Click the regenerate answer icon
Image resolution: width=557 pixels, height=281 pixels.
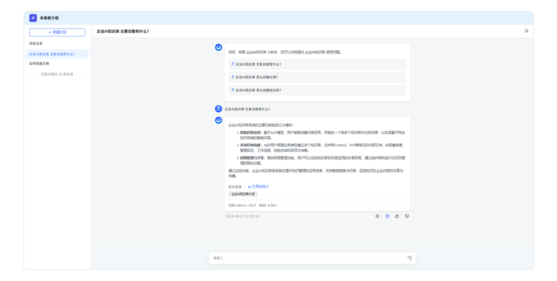pos(377,216)
